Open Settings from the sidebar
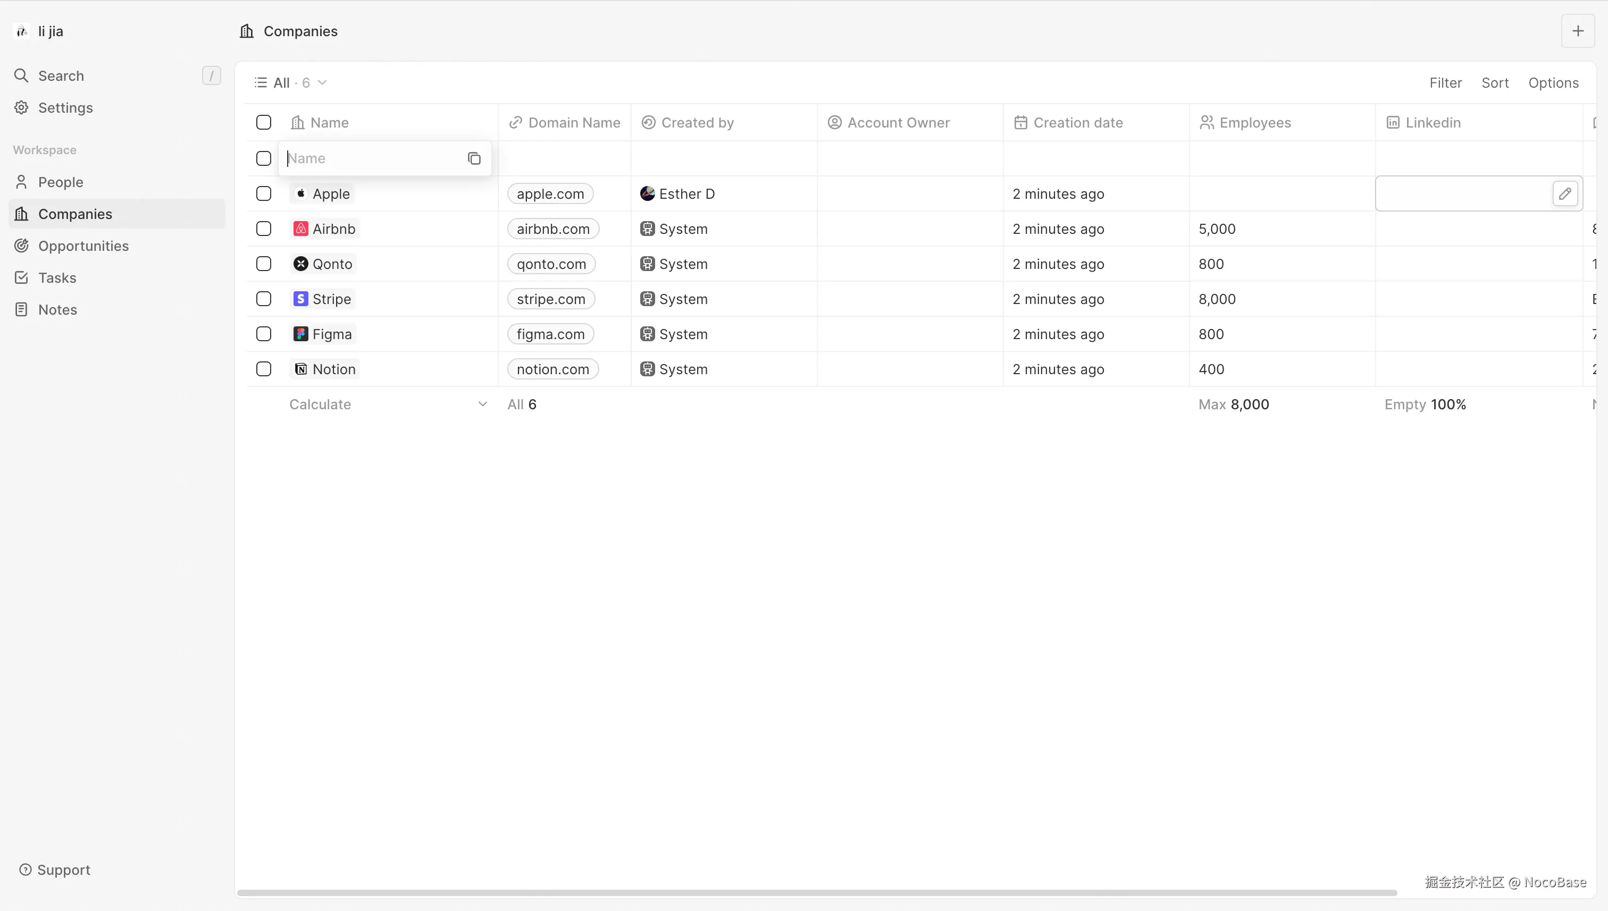 coord(117,107)
